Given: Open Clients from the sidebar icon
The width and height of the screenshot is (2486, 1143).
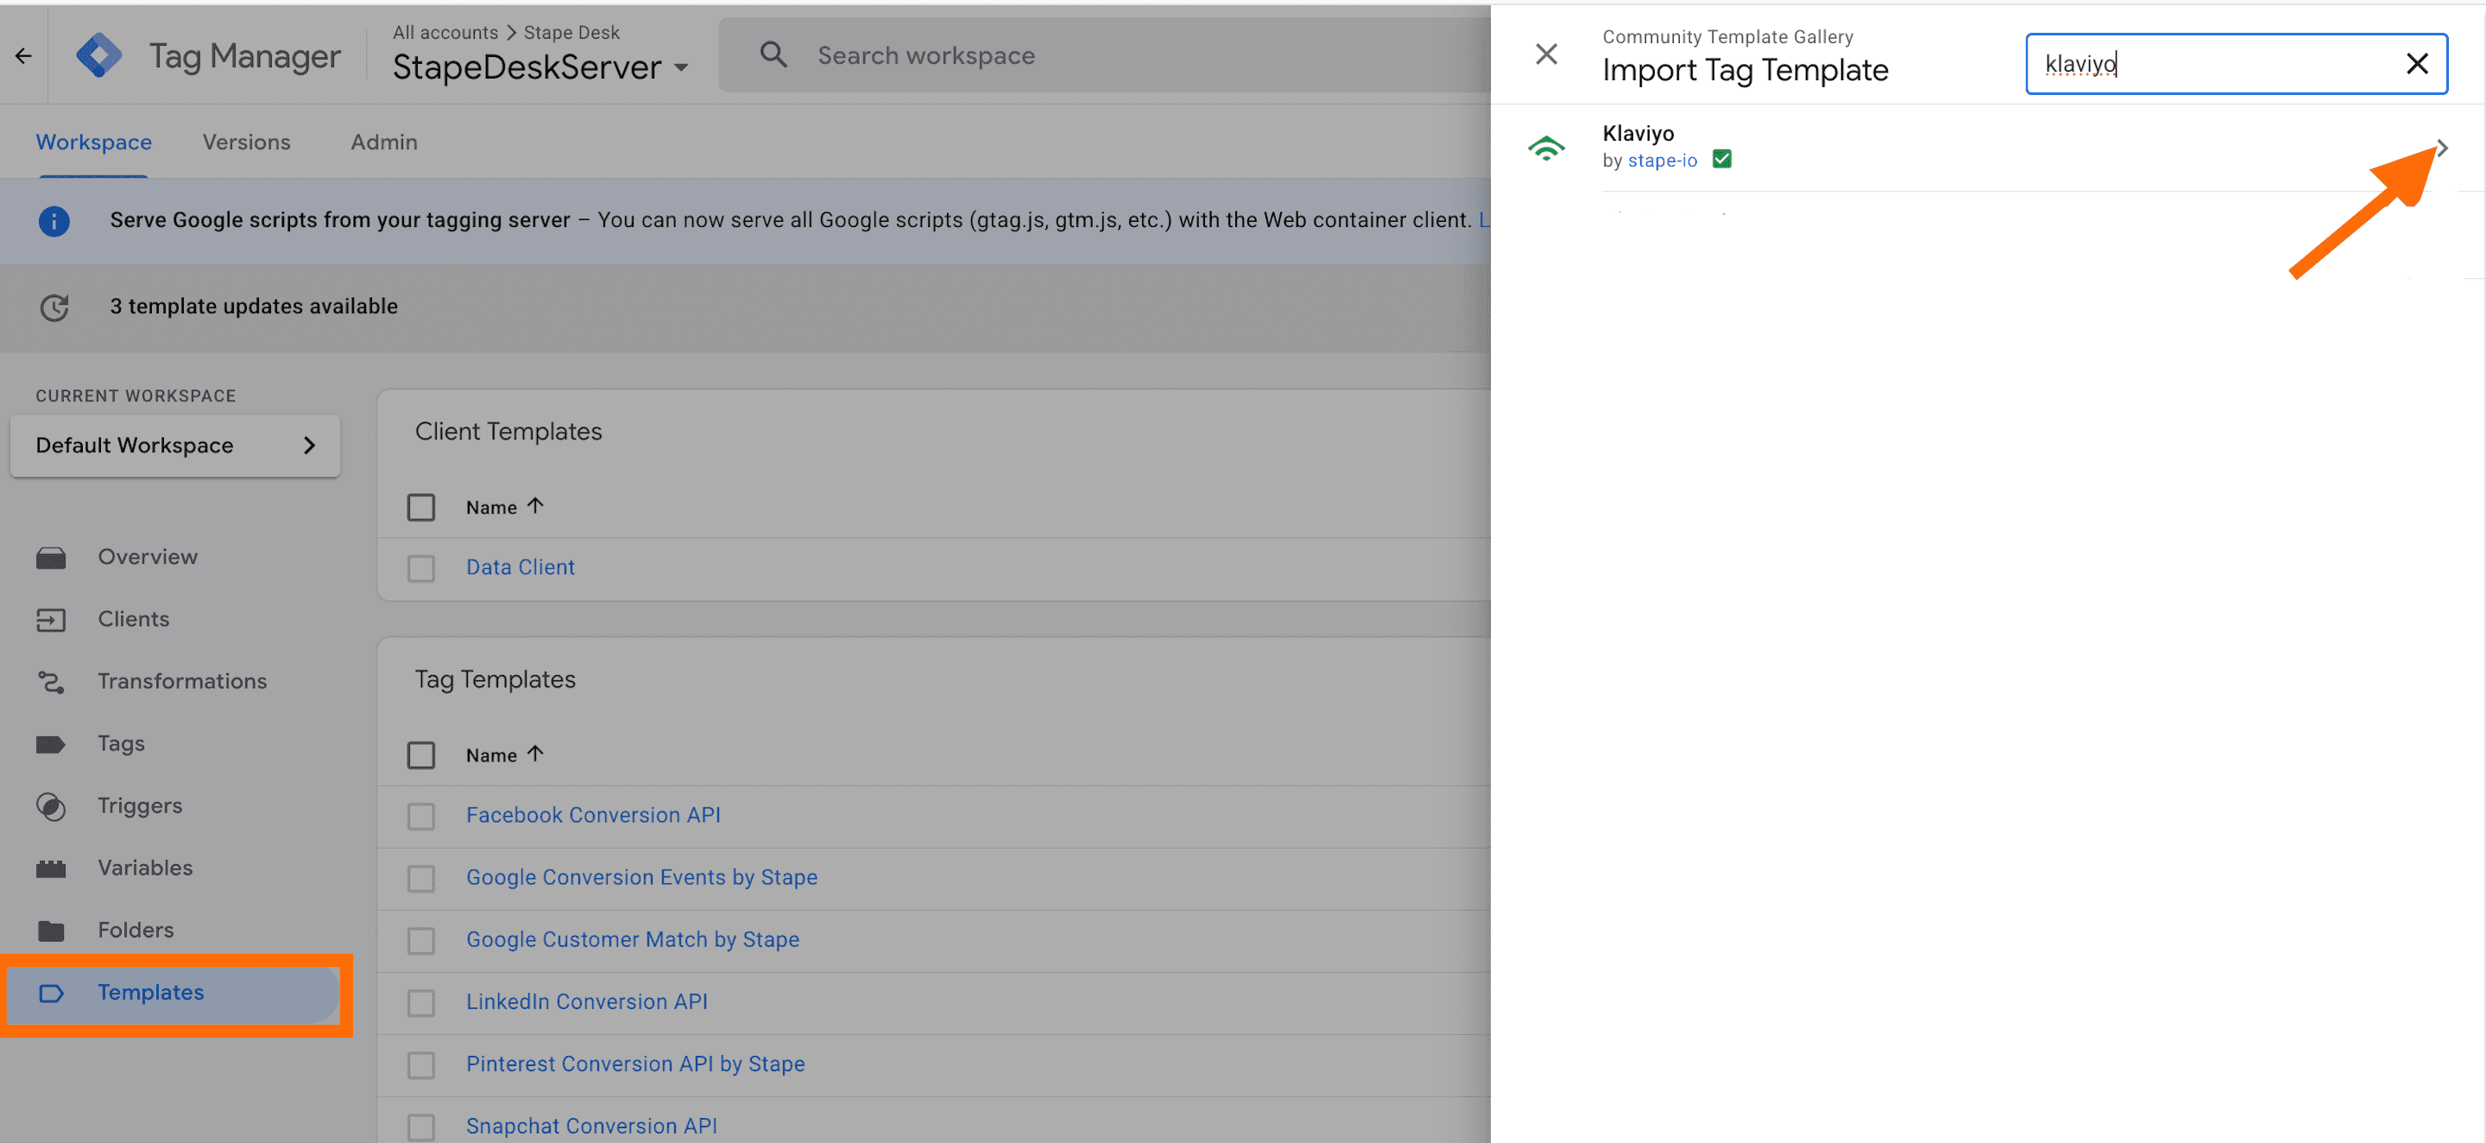Looking at the screenshot, I should (x=51, y=619).
